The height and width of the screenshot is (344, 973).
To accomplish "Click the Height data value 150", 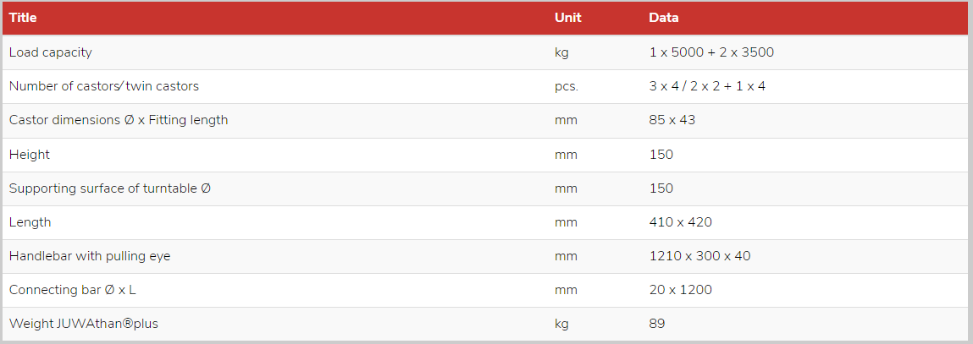I will pos(661,155).
